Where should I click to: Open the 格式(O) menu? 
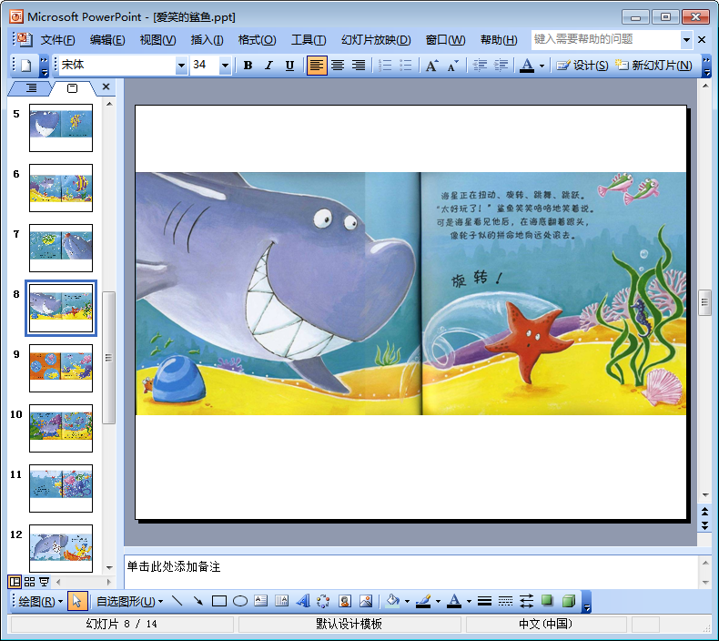click(258, 40)
